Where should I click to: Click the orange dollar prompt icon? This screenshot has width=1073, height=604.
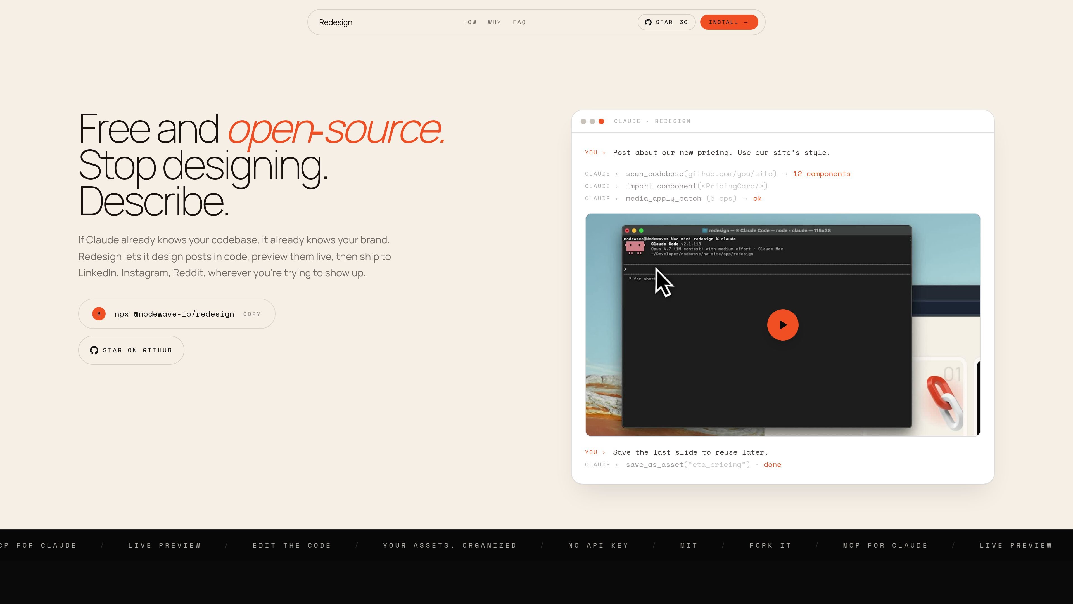click(x=99, y=314)
